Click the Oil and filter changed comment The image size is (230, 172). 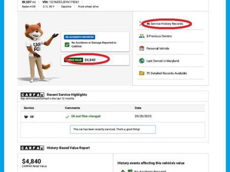tap(86, 116)
